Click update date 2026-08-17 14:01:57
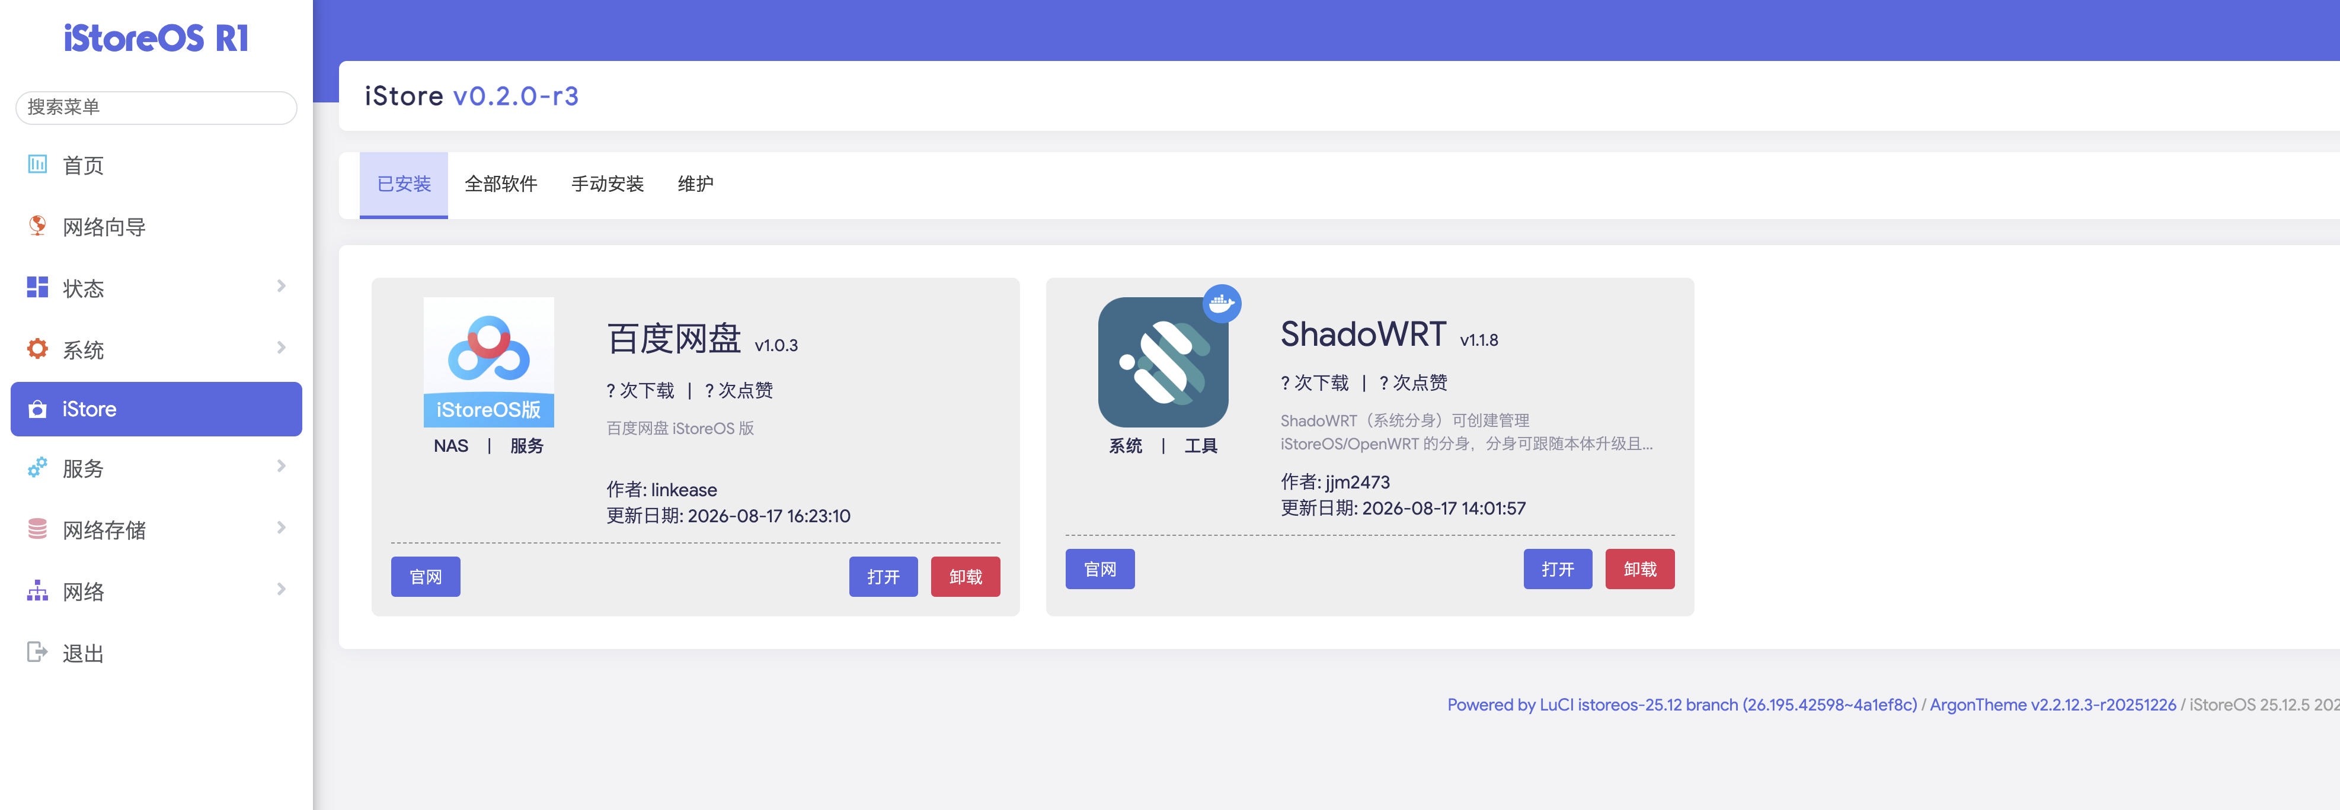Image resolution: width=2340 pixels, height=810 pixels. [1444, 509]
